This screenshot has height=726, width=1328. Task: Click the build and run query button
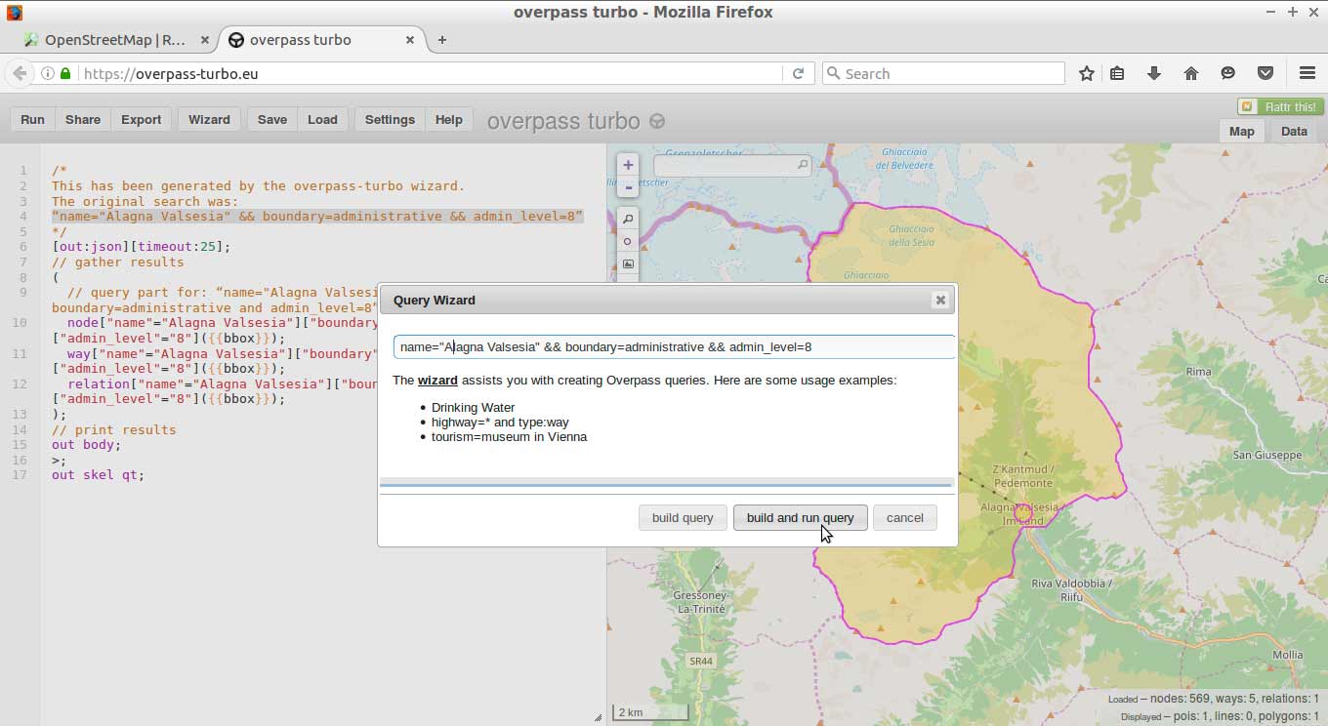point(800,517)
